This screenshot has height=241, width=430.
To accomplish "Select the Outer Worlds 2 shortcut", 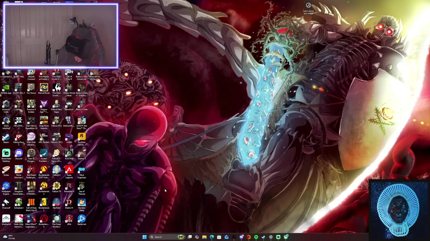I will 56,221.
